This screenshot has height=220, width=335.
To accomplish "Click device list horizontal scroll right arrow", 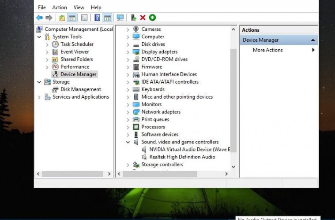I will click(x=226, y=174).
